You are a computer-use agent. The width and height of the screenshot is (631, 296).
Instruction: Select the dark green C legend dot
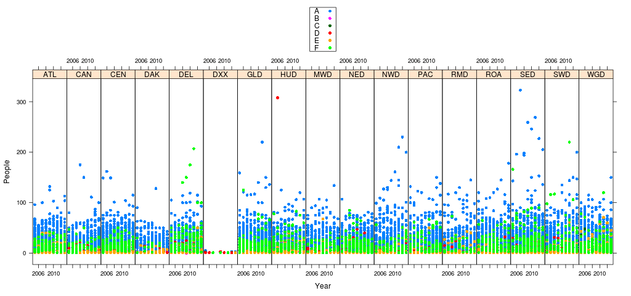[330, 25]
